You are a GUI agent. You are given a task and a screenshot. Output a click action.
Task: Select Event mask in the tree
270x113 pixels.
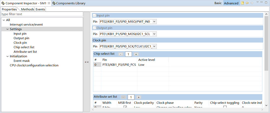tap(22, 61)
